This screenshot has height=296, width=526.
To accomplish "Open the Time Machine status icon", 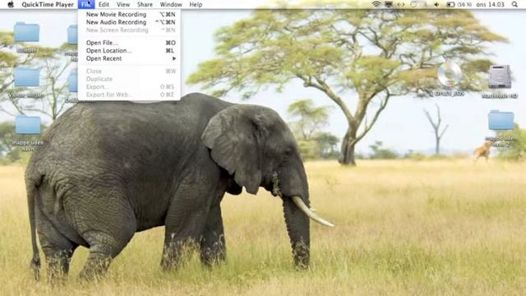I will click(413, 4).
